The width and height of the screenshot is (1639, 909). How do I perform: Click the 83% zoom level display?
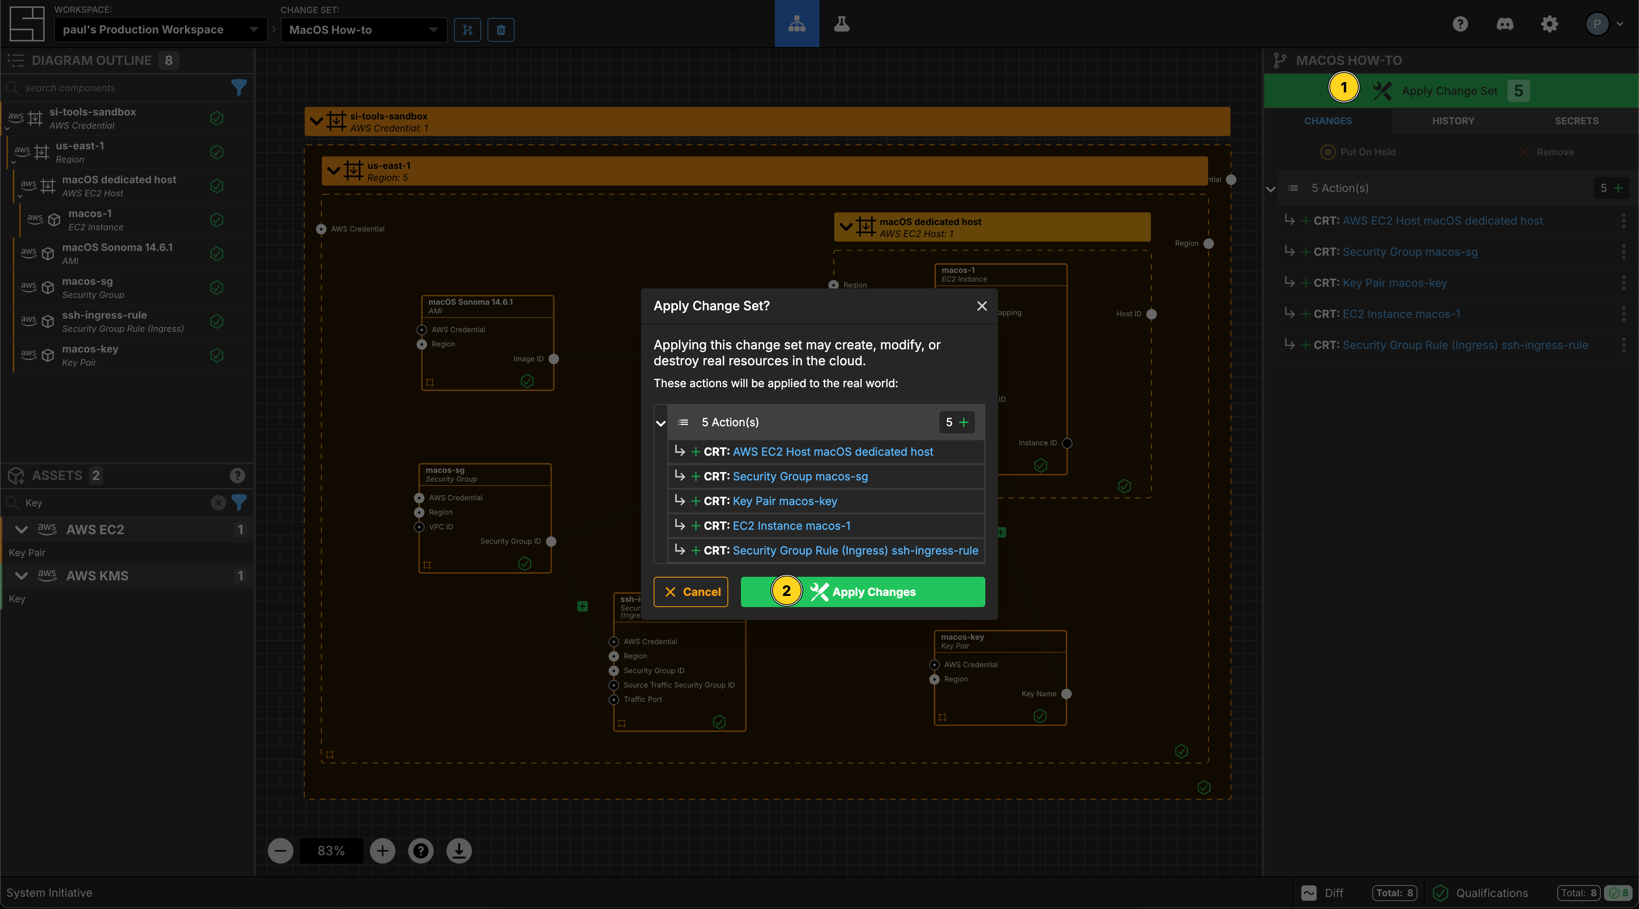click(x=331, y=850)
